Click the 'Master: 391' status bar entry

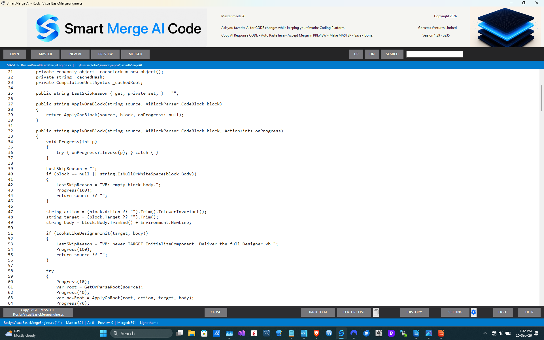[x=75, y=323]
